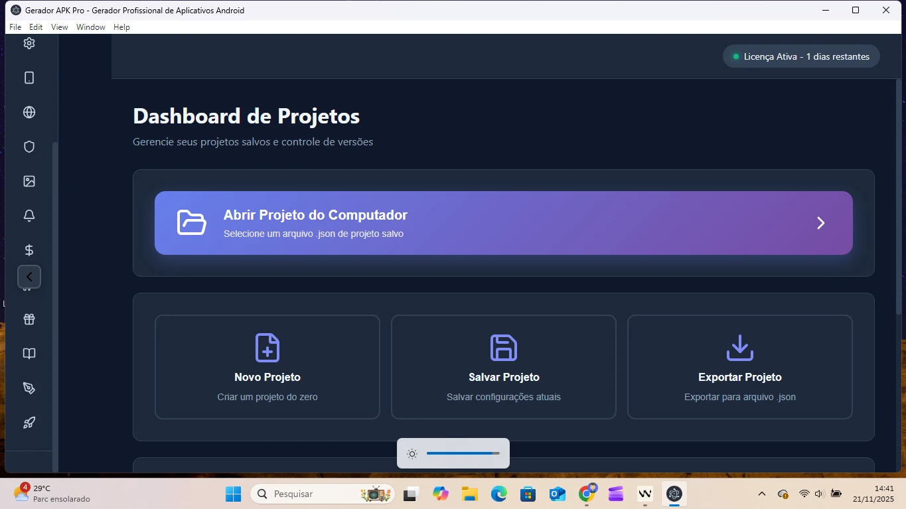Open the settings gear in sidebar
The image size is (906, 509).
point(29,44)
